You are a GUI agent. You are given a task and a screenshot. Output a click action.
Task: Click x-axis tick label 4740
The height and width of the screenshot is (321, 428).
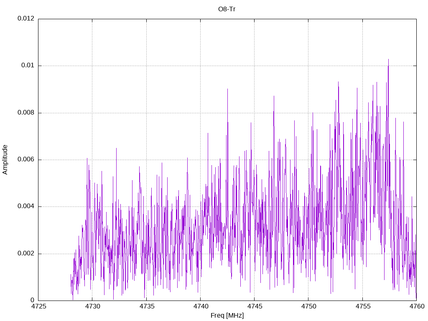[201, 306]
